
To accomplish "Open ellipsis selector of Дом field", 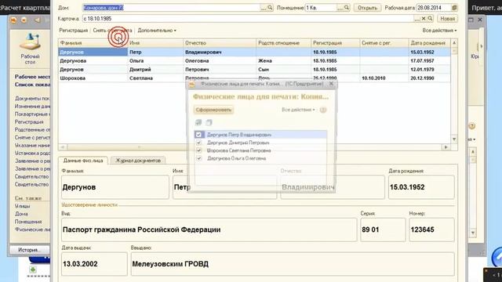I will point(264,8).
